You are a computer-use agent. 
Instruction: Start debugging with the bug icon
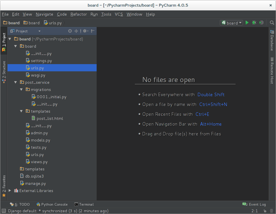254,23
